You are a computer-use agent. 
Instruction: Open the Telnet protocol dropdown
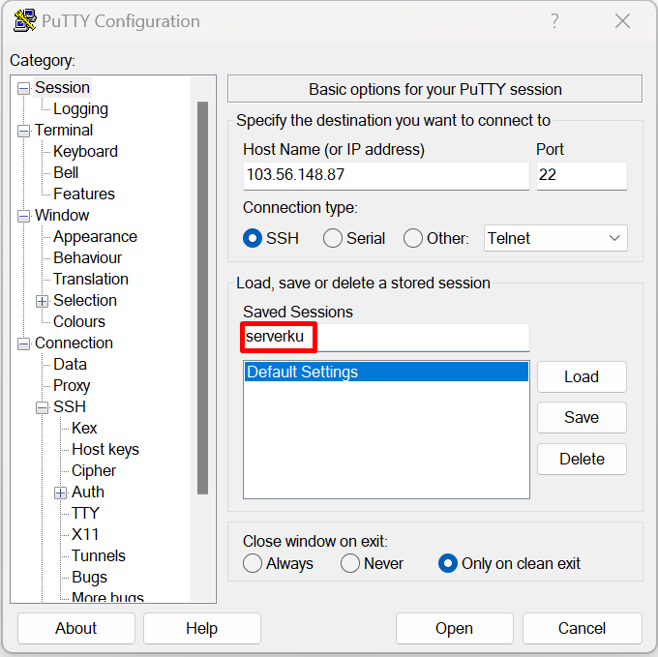click(x=555, y=238)
